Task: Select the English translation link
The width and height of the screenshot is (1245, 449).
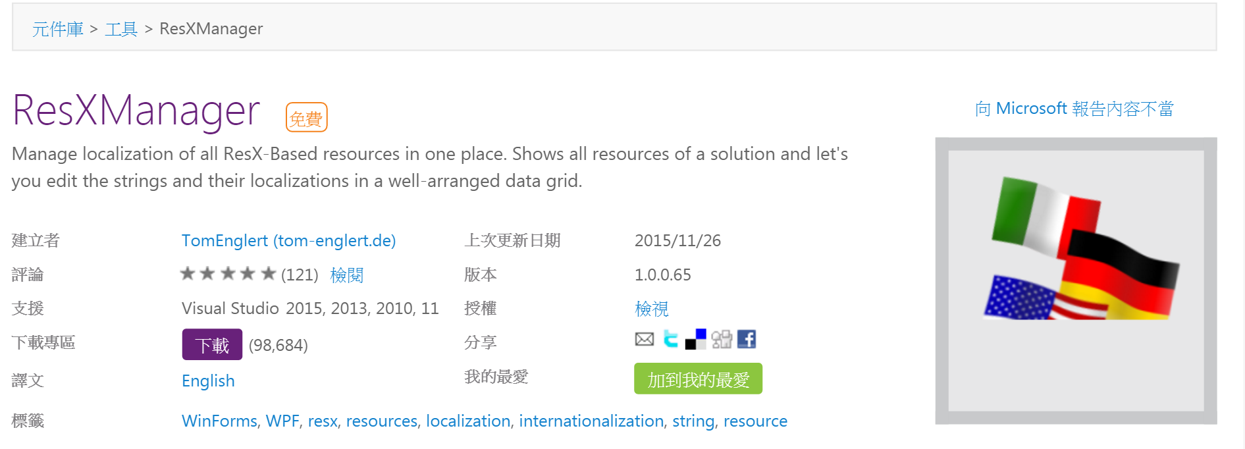Action: (208, 381)
